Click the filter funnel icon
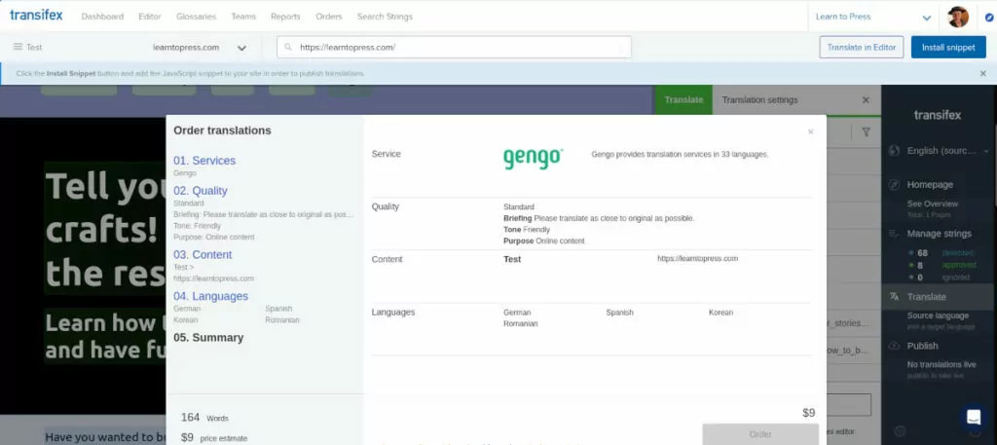 pos(866,131)
